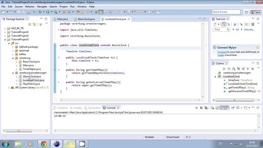263x148 pixels.
Task: Select StopWatch.java in Package Explorer
Action: [x=31, y=84]
